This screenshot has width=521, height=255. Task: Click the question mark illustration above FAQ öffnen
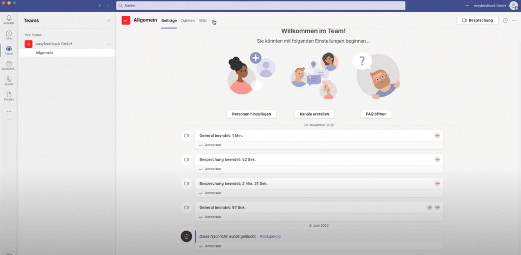coord(376,76)
